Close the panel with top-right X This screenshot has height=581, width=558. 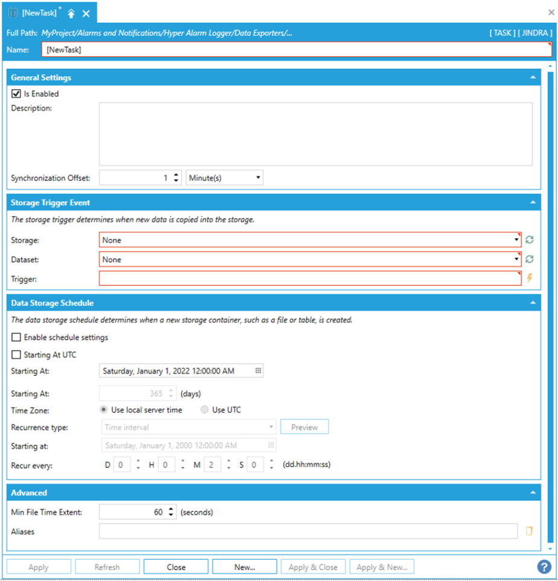551,13
